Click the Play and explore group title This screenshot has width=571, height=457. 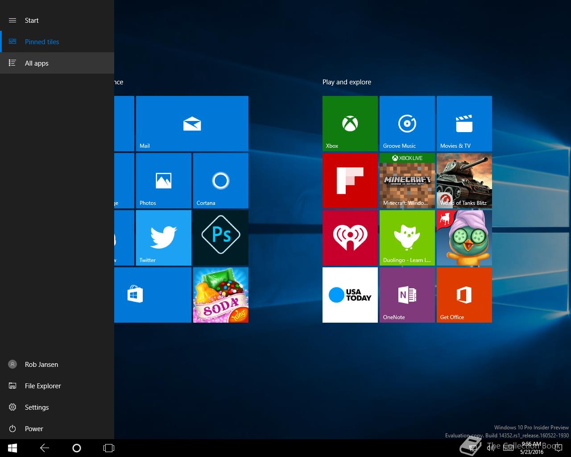[x=347, y=82]
